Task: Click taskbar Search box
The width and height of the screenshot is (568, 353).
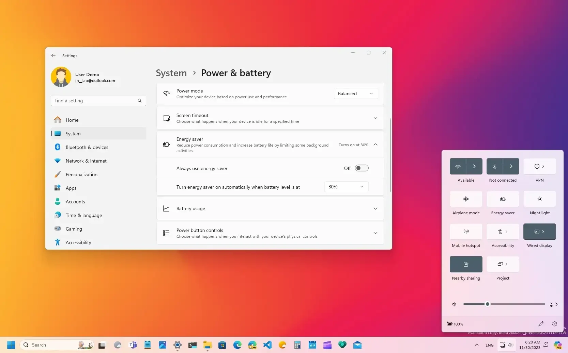Action: pyautogui.click(x=57, y=345)
